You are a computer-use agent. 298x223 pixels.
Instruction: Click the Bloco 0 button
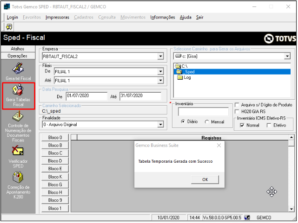pyautogui.click(x=55, y=138)
